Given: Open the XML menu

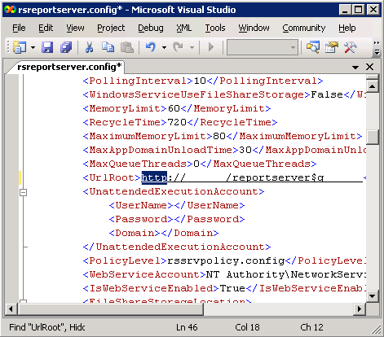Looking at the screenshot, I should [x=184, y=28].
